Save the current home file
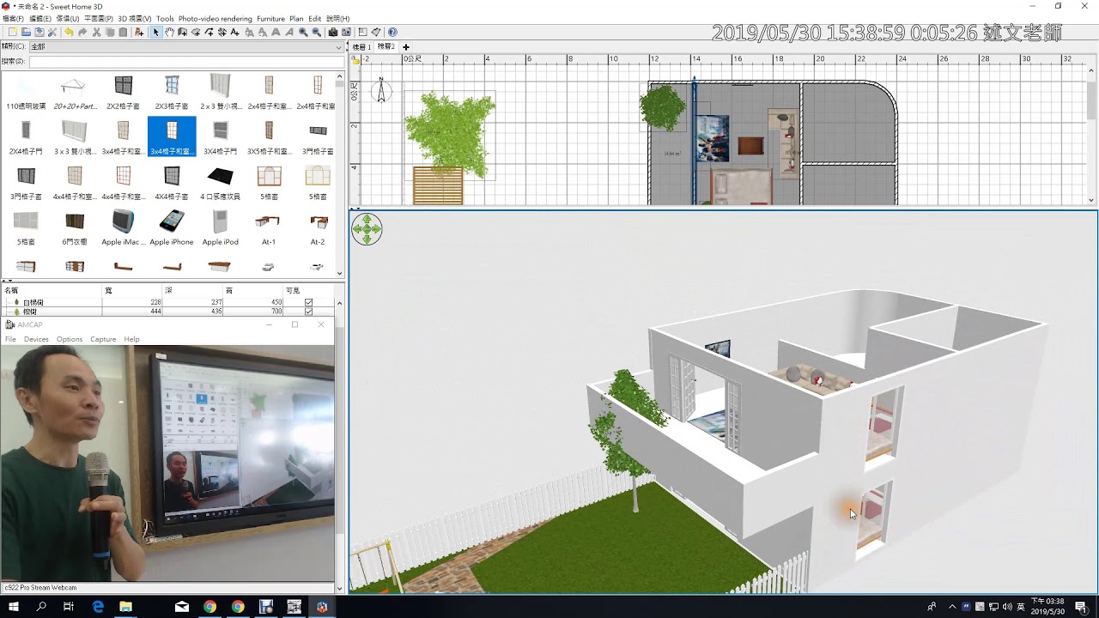Viewport: 1099px width, 618px height. coord(39,32)
